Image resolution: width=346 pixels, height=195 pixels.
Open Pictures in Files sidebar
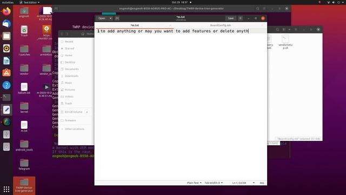(x=70, y=89)
